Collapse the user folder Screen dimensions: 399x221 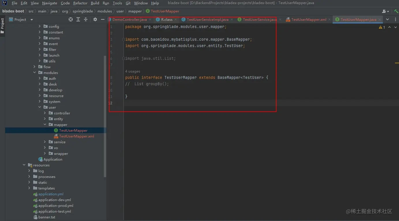click(40, 107)
